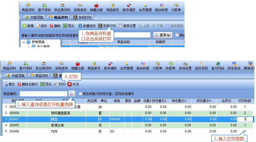Image resolution: width=256 pixels, height=142 pixels.
Task: Open 官方网站 official website
Action: [218, 66]
